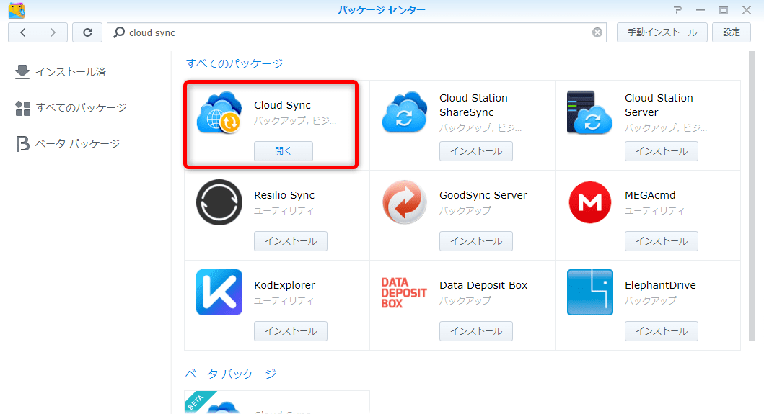Viewport: 764px width, 414px height.
Task: Click the Data Deposit Box title
Action: (483, 285)
